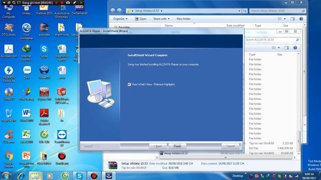Open the OnDemand5 desktop icon
The height and width of the screenshot is (180, 321).
click(x=79, y=10)
